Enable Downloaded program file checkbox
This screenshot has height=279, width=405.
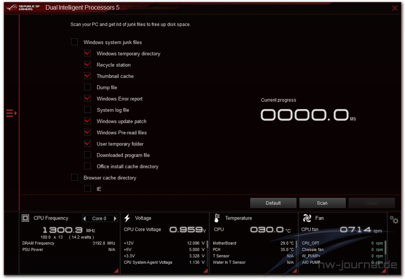coord(87,155)
